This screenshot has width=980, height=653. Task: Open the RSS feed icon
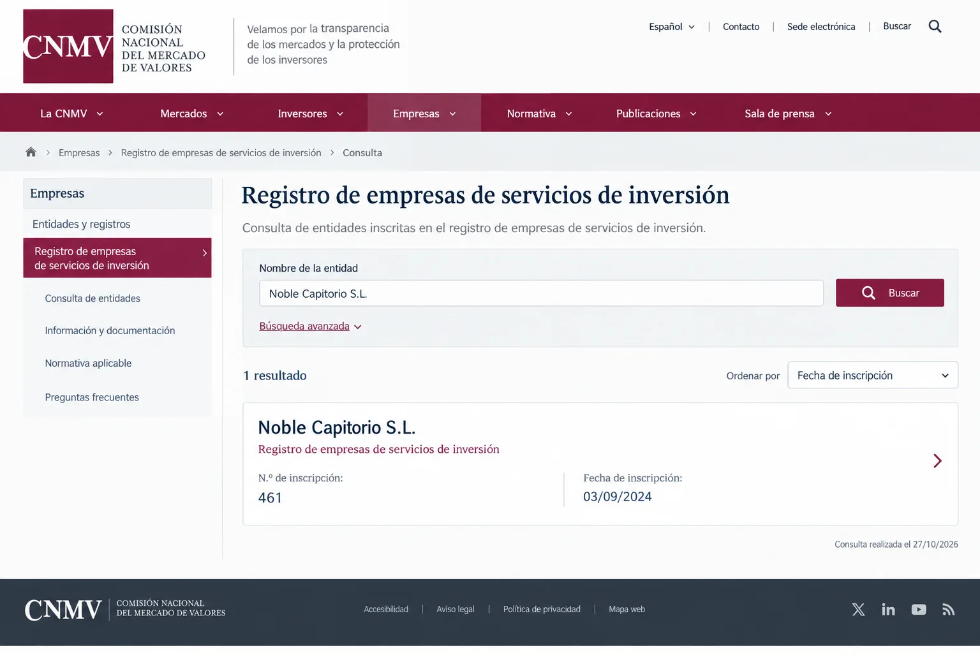[949, 610]
